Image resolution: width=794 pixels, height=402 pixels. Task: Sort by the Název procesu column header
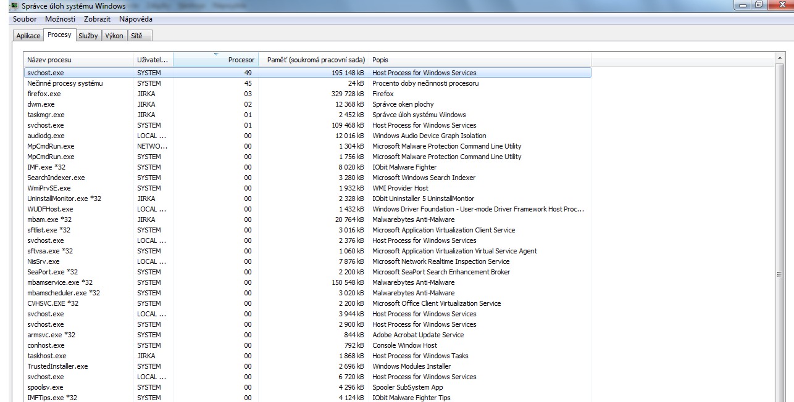click(x=78, y=60)
